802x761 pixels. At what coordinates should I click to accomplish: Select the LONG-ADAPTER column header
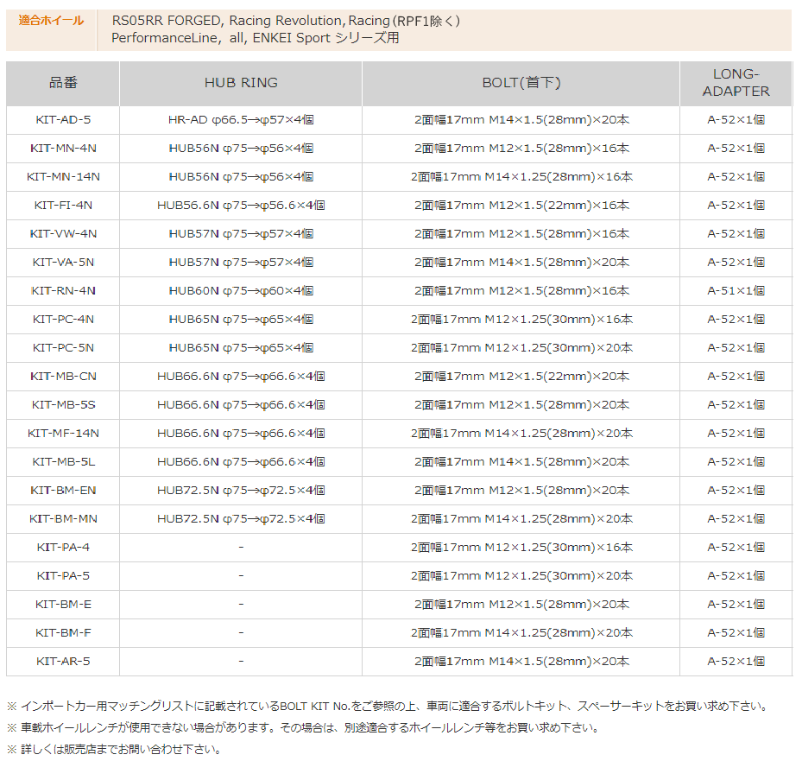tap(736, 83)
